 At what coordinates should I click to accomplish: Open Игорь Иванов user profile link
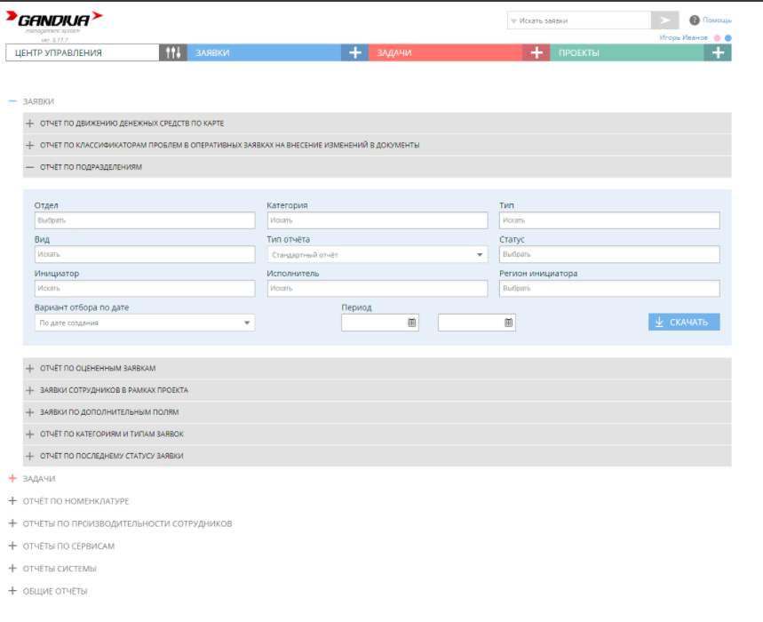(x=683, y=37)
